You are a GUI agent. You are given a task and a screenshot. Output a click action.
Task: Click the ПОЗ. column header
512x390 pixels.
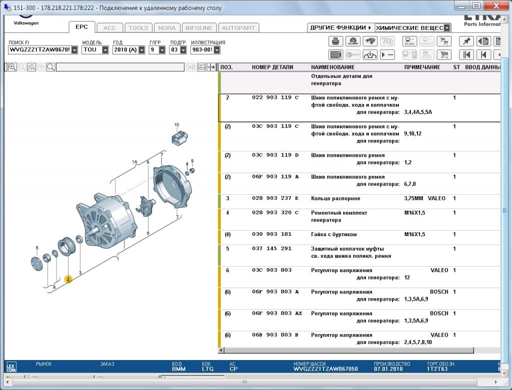(226, 67)
